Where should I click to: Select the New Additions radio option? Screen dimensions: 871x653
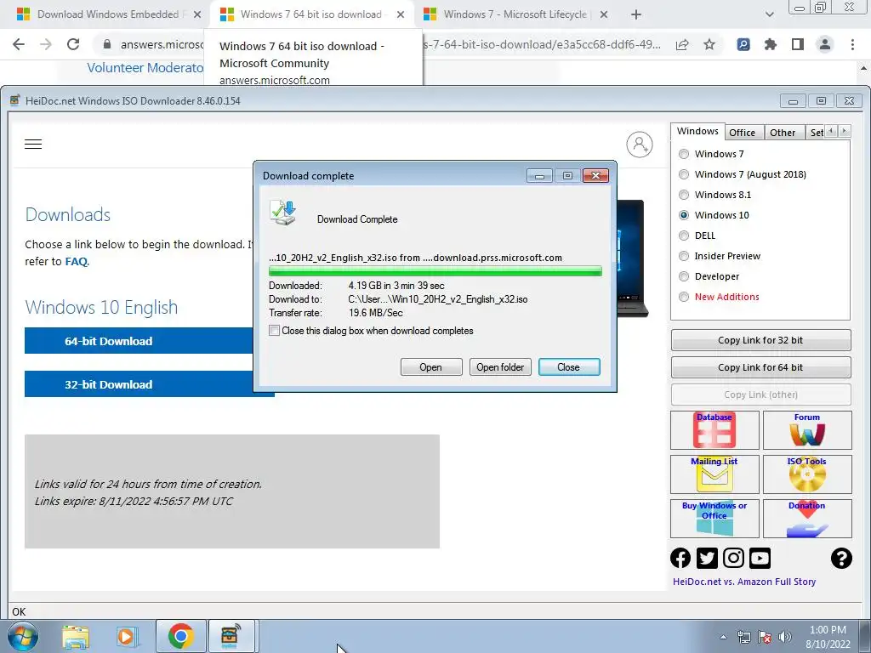coord(684,297)
